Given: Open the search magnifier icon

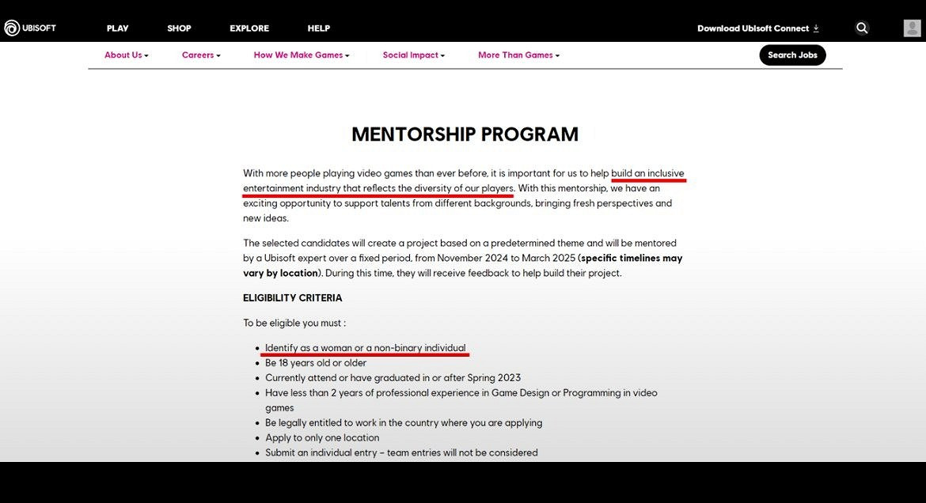Looking at the screenshot, I should [862, 28].
